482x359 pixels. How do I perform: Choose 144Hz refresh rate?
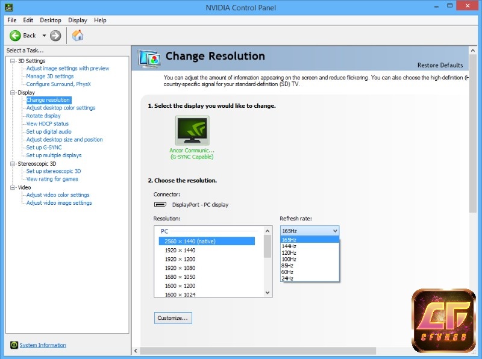[310, 246]
